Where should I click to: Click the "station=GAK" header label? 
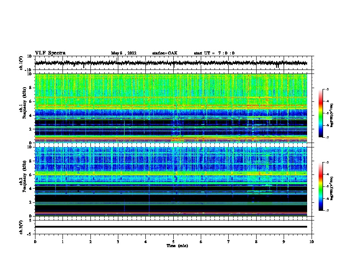pos(165,53)
